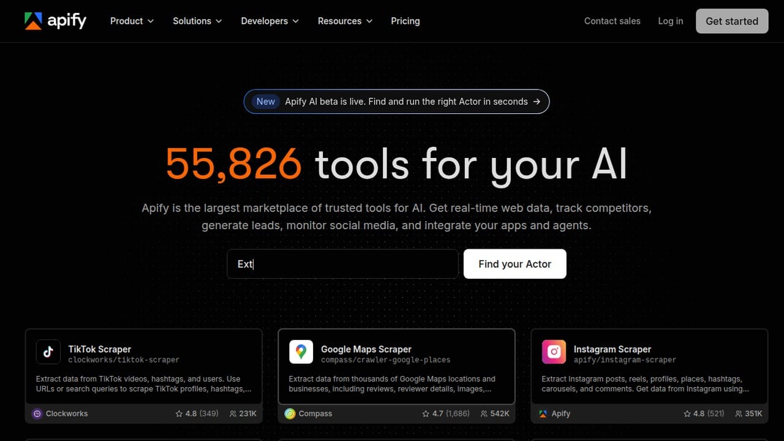784x441 pixels.
Task: Click the Get started button
Action: coord(732,21)
